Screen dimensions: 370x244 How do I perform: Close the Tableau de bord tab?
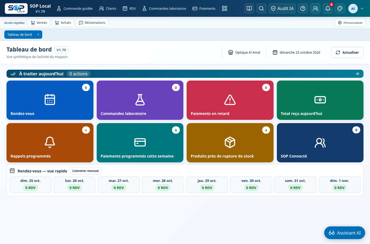click(x=38, y=35)
